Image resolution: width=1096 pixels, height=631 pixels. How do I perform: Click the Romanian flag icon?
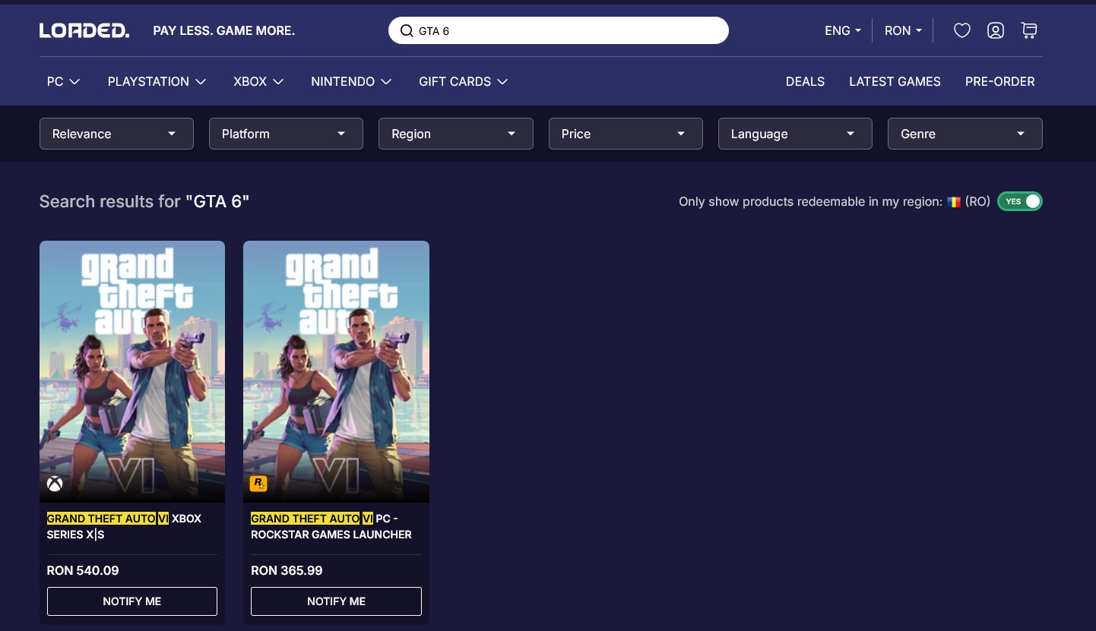[x=954, y=202]
